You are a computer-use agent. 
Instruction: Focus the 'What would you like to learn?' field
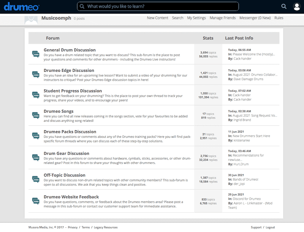pos(158,6)
